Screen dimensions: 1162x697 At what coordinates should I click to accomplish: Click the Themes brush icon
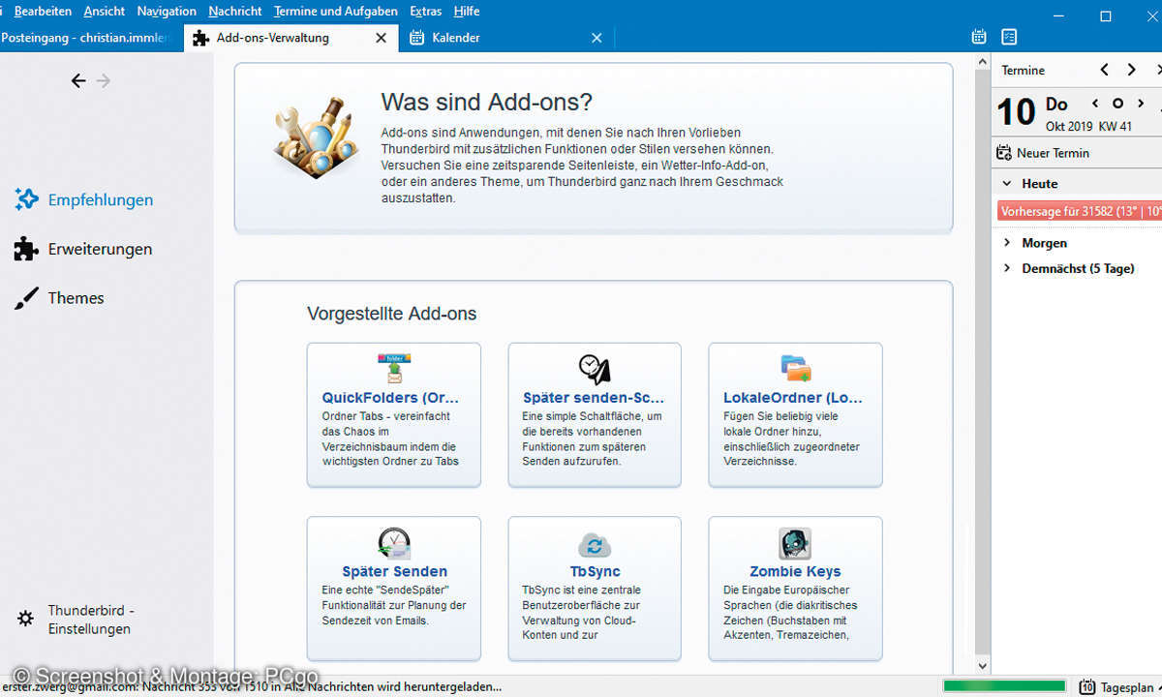pos(26,298)
